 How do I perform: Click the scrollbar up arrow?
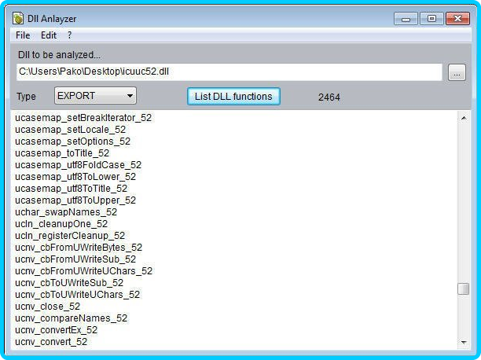click(x=463, y=118)
